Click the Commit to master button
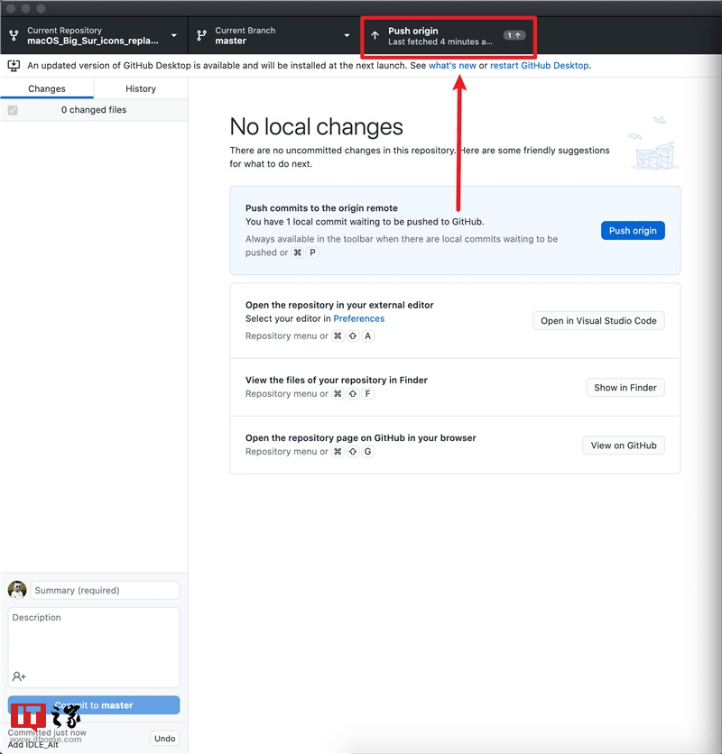This screenshot has height=754, width=722. pyautogui.click(x=94, y=705)
